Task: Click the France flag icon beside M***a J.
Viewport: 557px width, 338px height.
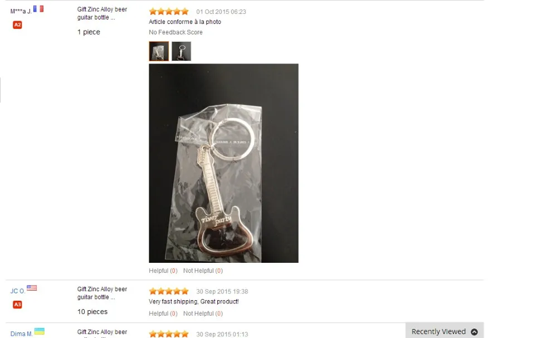Action: pos(38,8)
